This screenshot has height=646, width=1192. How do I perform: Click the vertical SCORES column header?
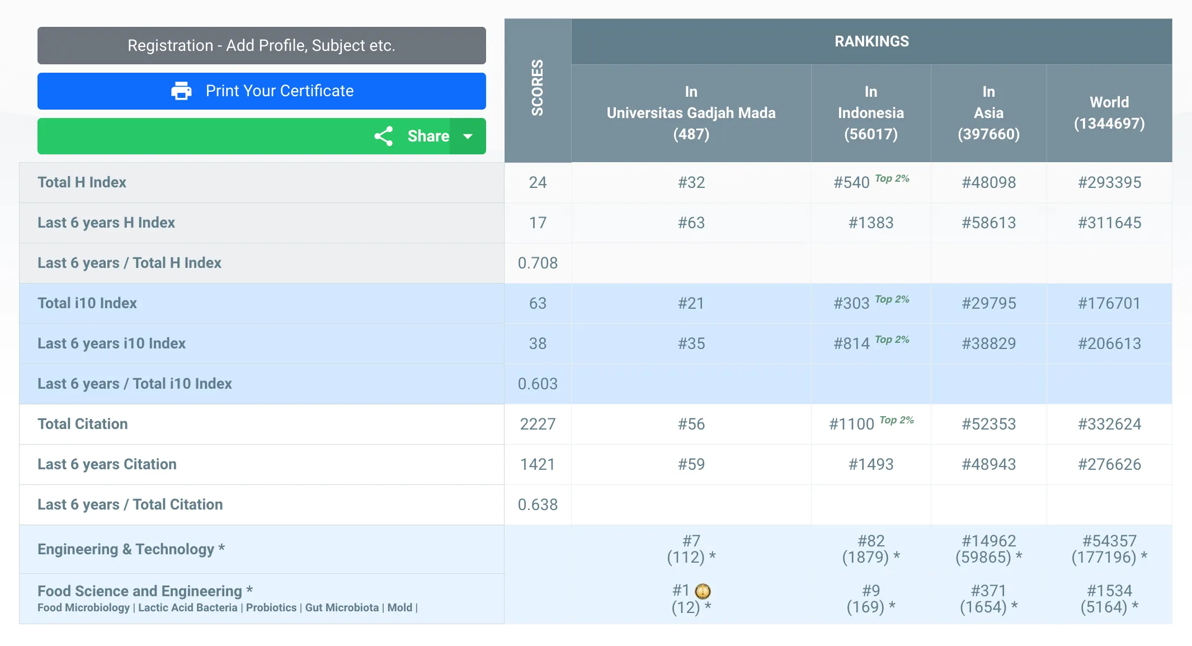coord(538,88)
